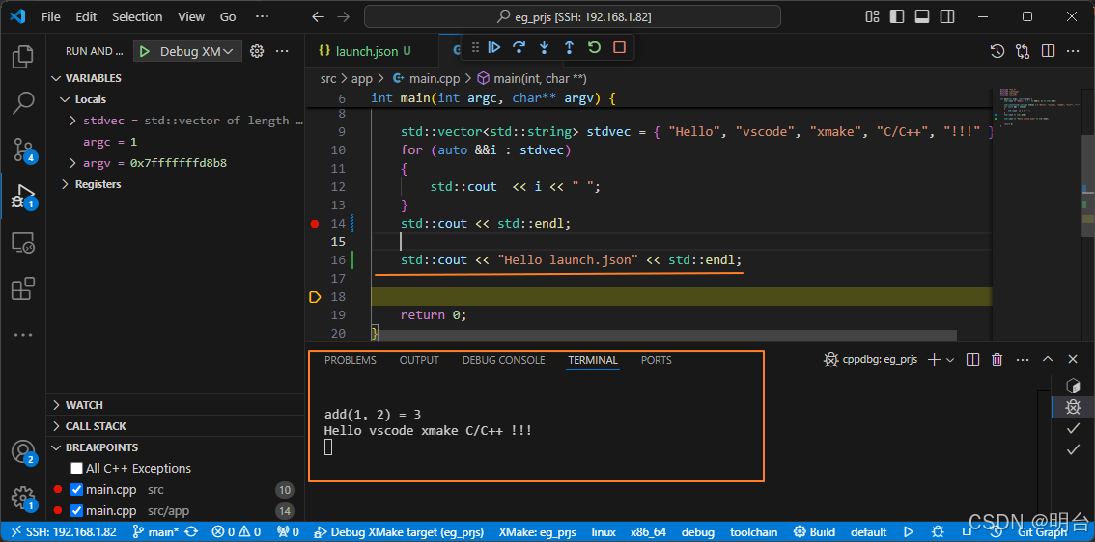Open Extensions view in activity bar

[23, 288]
